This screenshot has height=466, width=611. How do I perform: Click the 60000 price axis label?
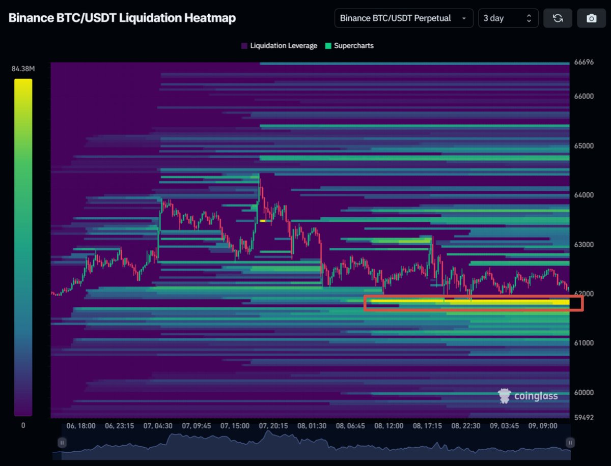point(585,393)
